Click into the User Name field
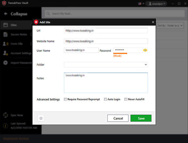 coord(81,50)
